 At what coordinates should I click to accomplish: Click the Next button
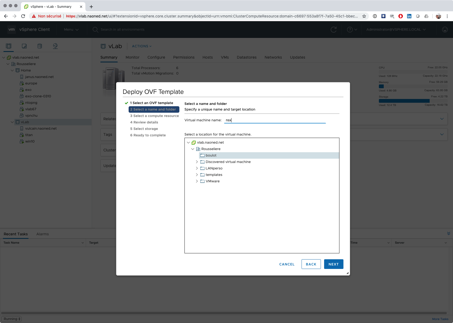point(334,264)
